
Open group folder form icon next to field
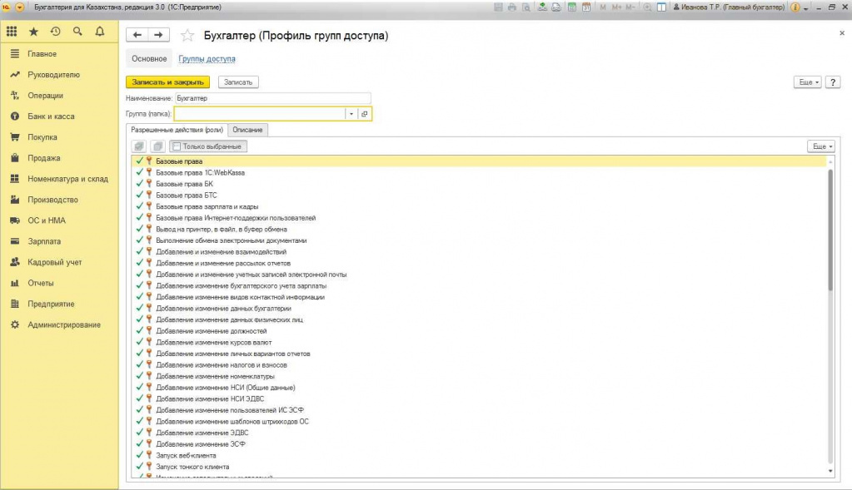click(x=365, y=114)
